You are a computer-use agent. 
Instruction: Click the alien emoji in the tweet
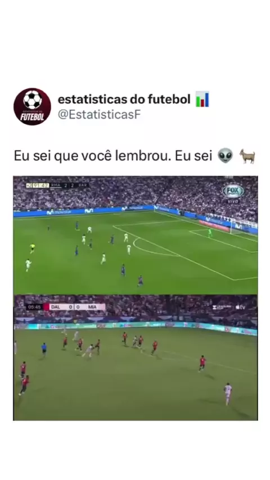[225, 156]
